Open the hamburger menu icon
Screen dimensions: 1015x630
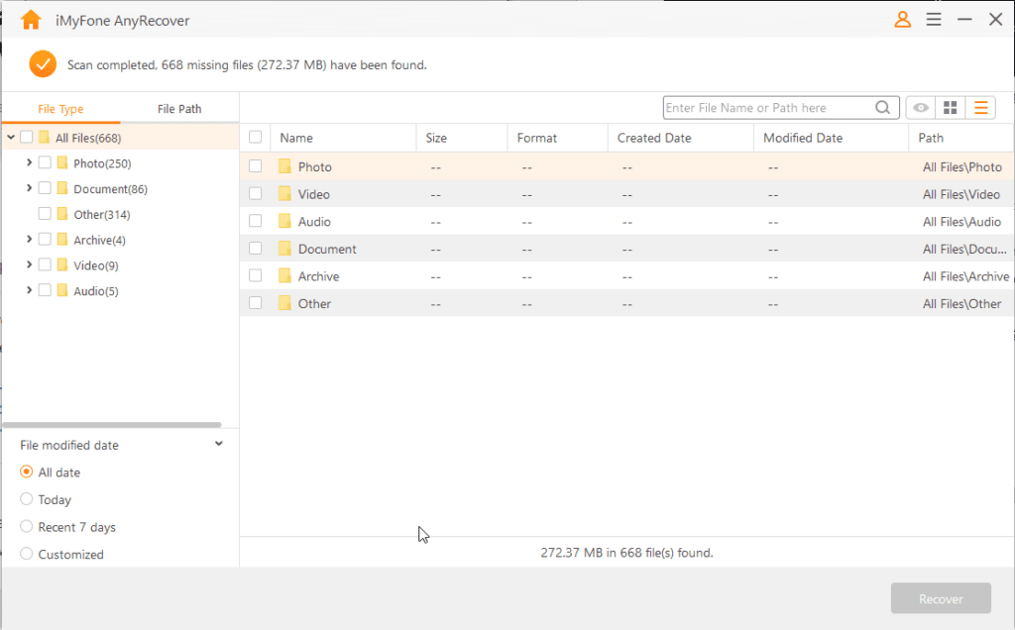click(934, 20)
